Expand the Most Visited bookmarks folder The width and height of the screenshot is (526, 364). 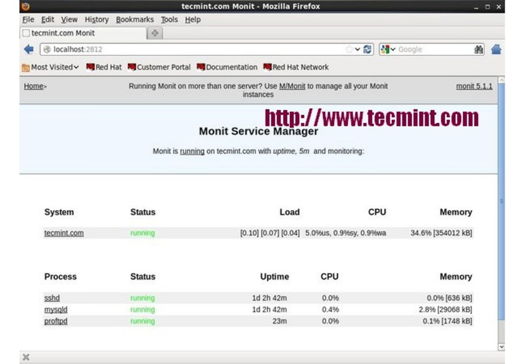(x=50, y=67)
